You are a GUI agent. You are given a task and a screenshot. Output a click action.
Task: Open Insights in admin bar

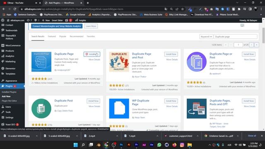[81, 20]
